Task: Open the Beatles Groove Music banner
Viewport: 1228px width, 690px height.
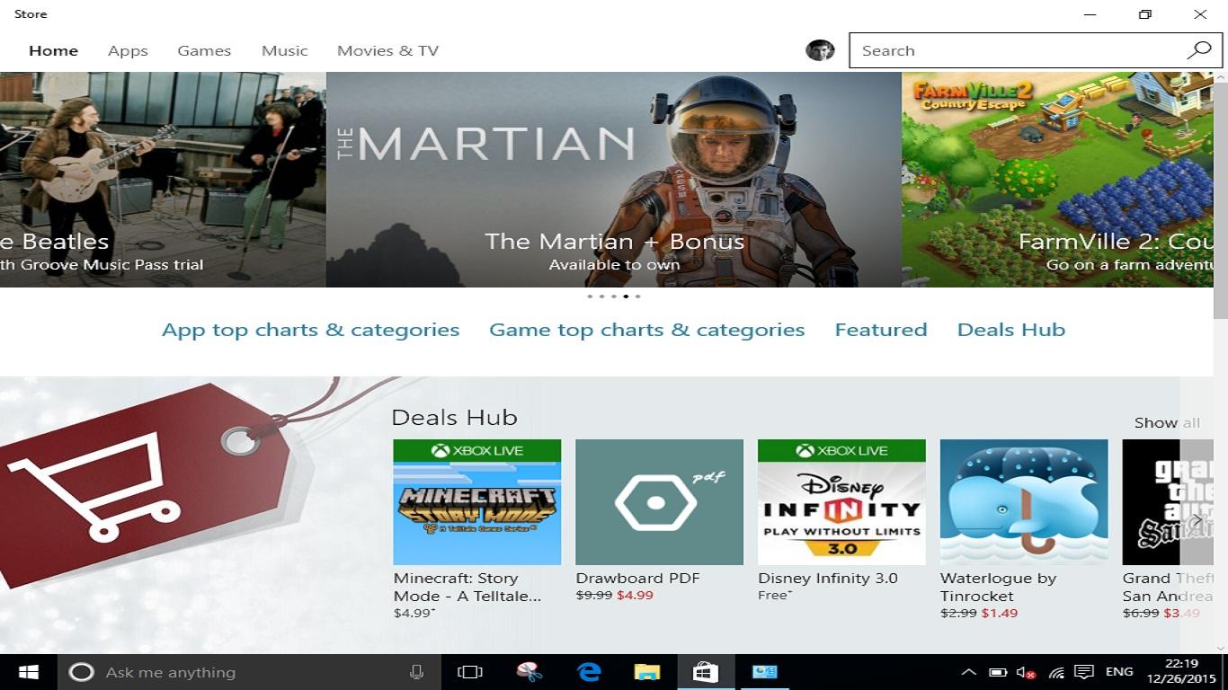Action: (x=163, y=180)
